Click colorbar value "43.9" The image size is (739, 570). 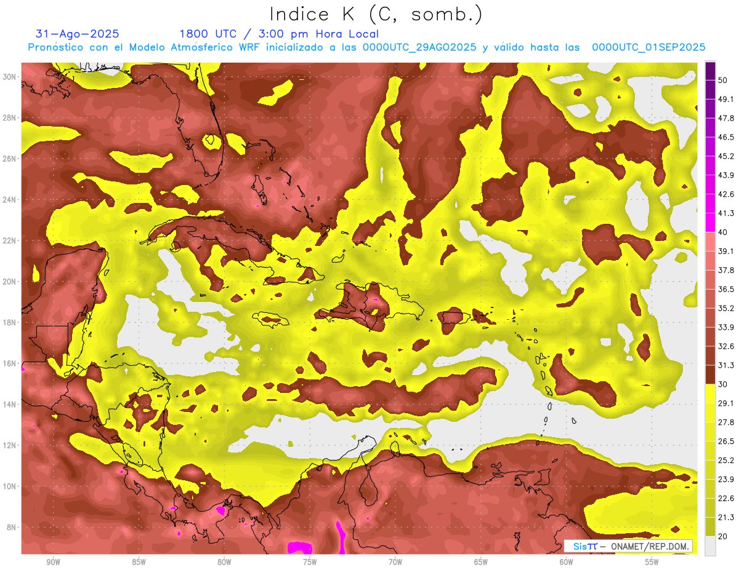coord(726,175)
